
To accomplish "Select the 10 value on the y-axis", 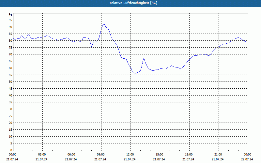I will tap(10, 137).
